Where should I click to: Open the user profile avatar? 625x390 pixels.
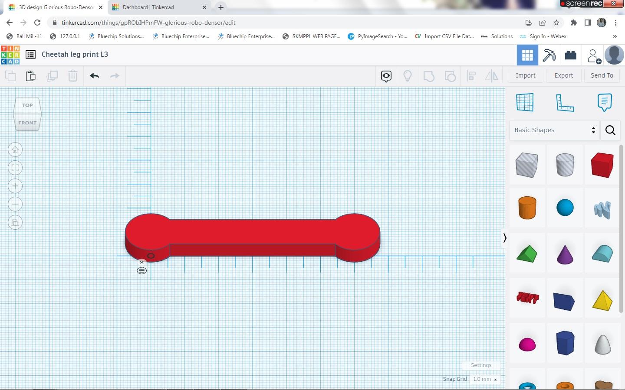[614, 55]
